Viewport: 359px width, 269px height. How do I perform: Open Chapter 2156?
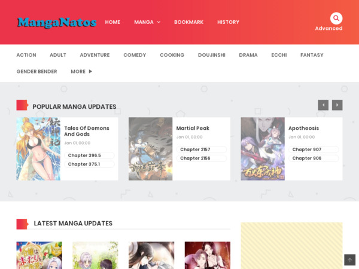(x=202, y=158)
